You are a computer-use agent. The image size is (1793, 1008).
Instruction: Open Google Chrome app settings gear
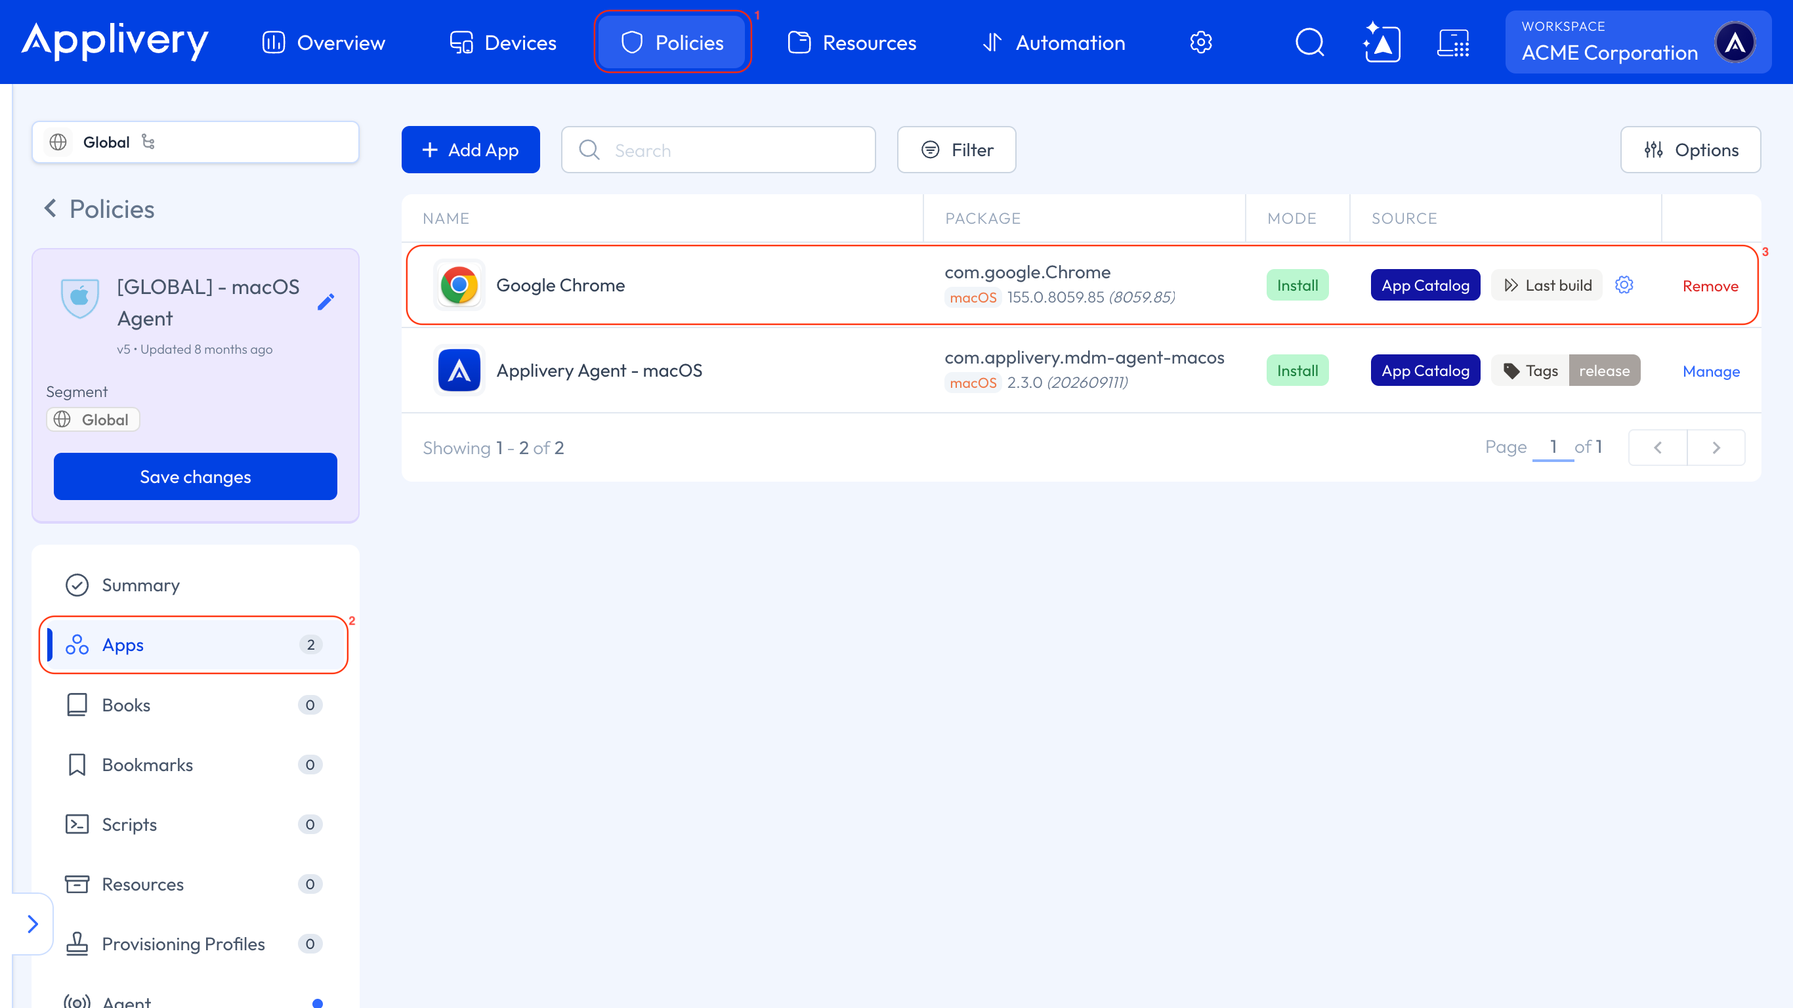pos(1624,285)
